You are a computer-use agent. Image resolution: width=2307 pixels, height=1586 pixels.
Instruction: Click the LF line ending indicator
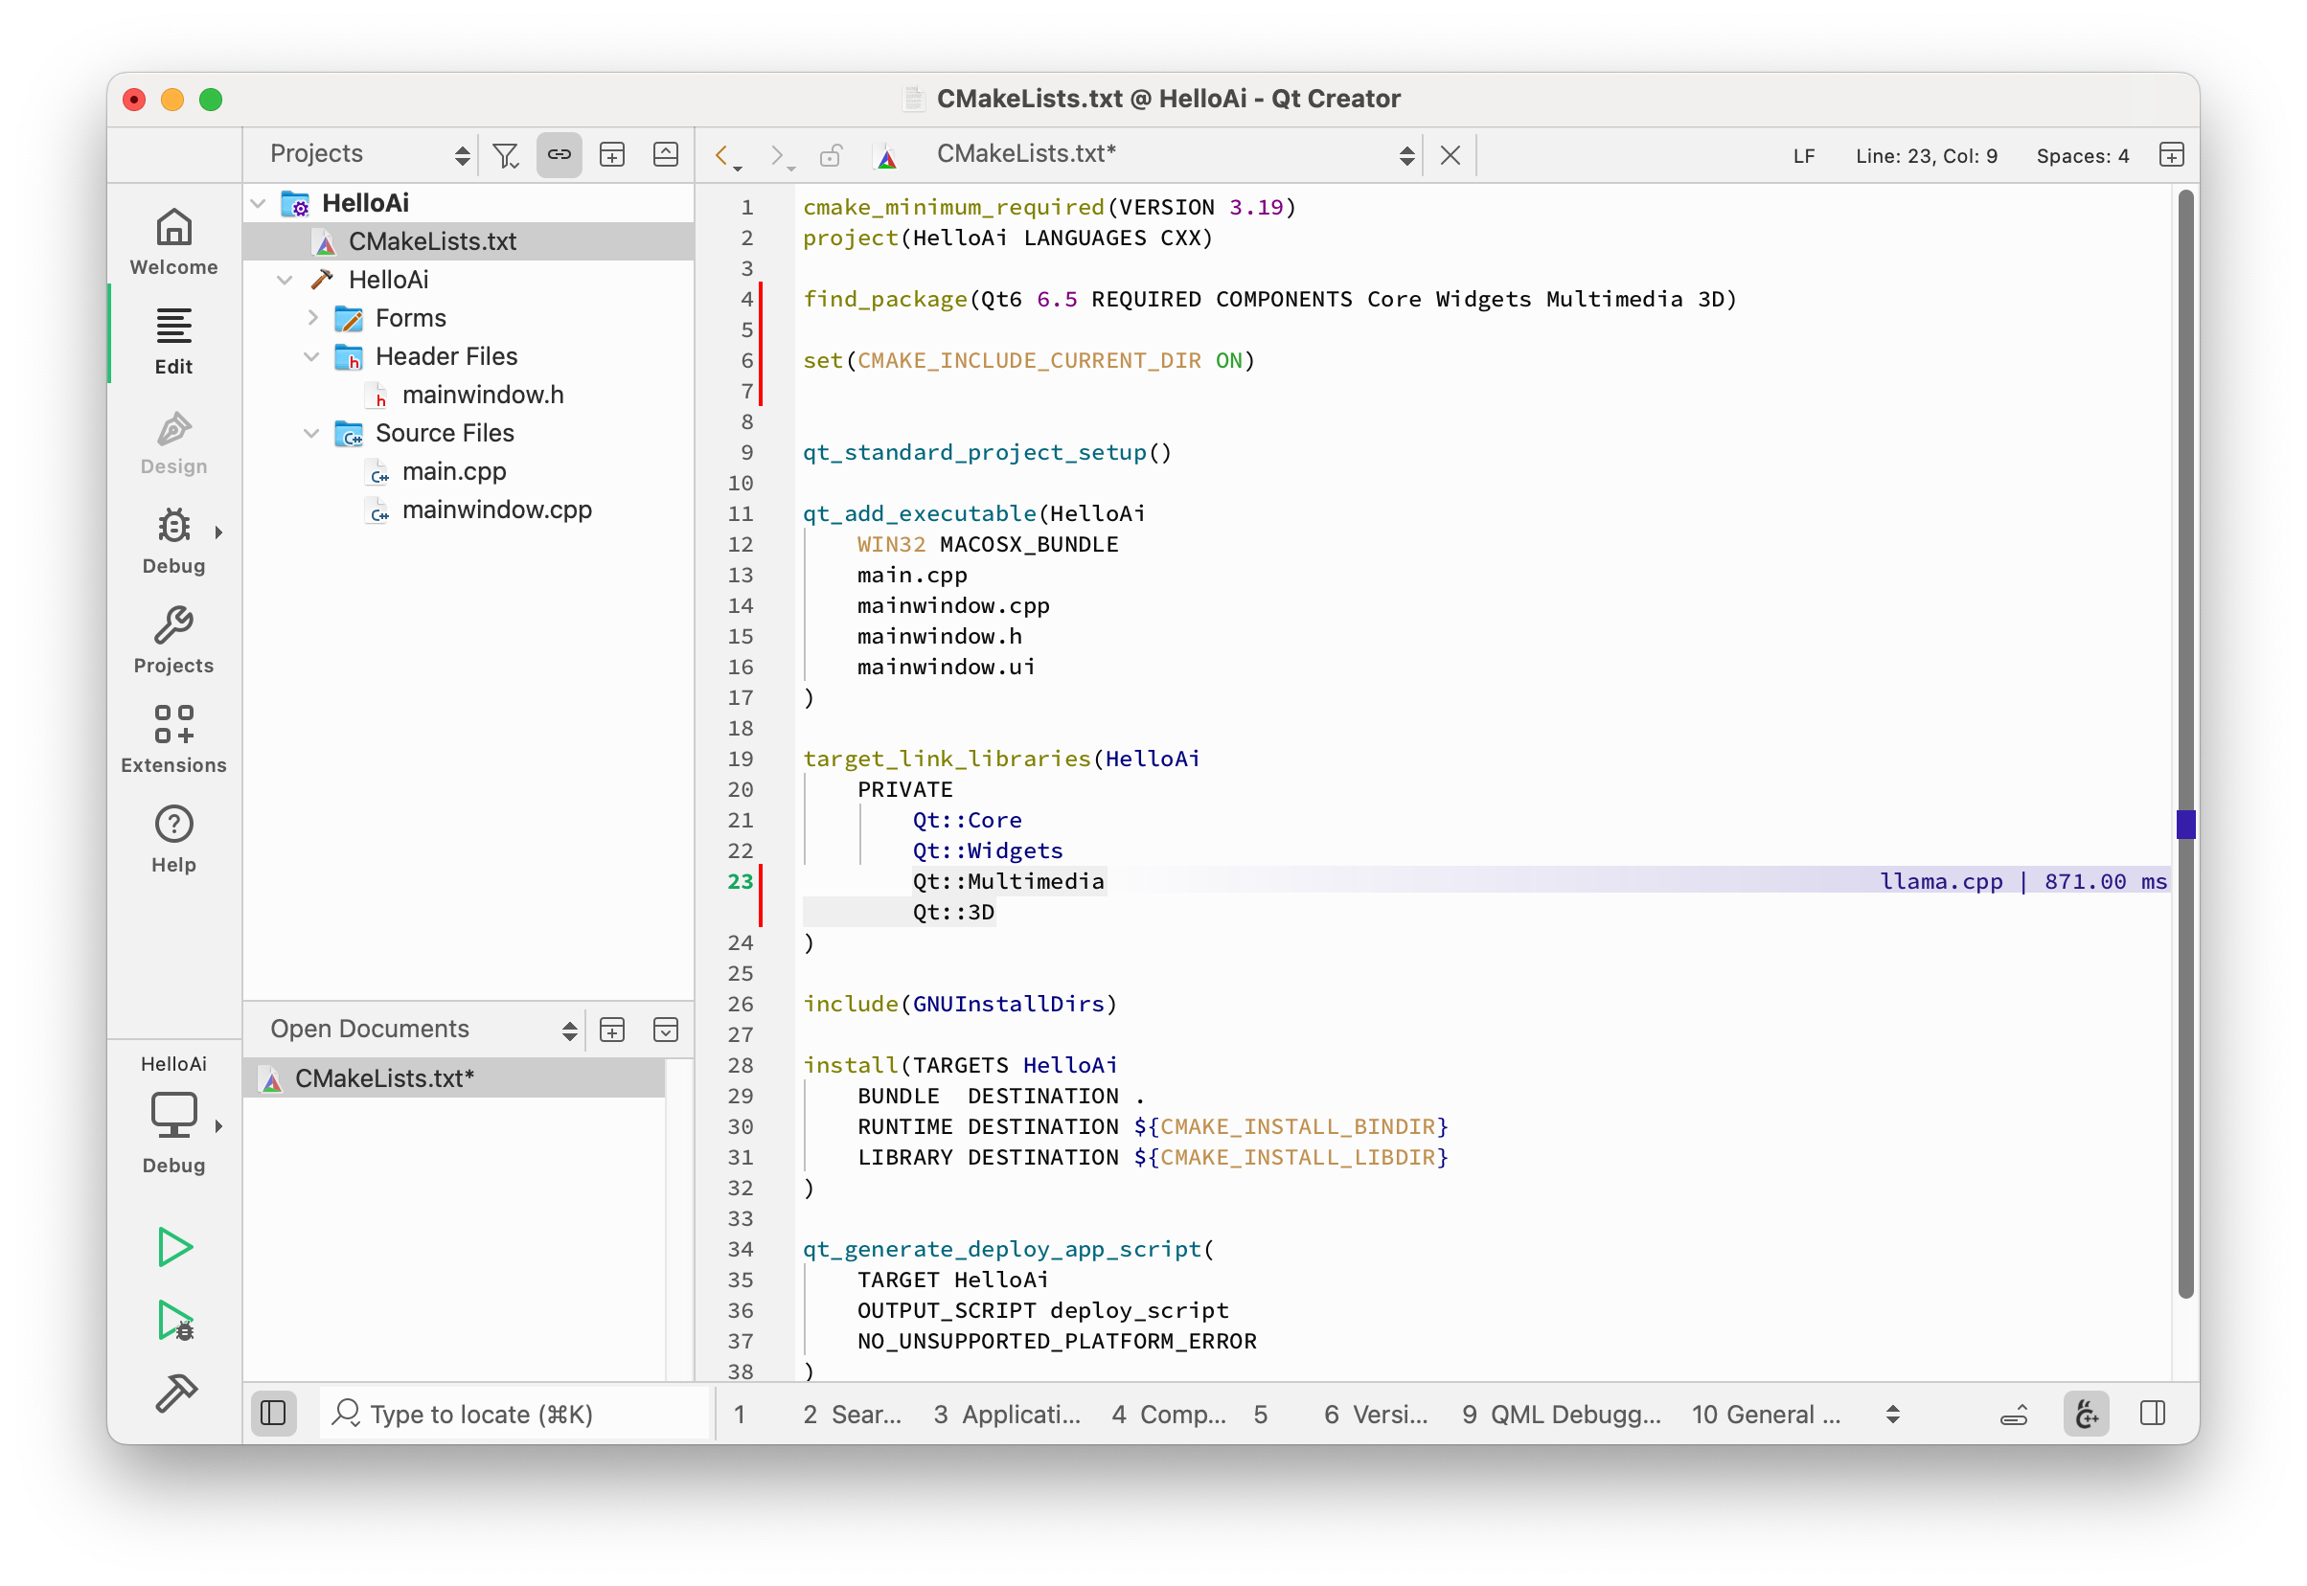(1803, 156)
